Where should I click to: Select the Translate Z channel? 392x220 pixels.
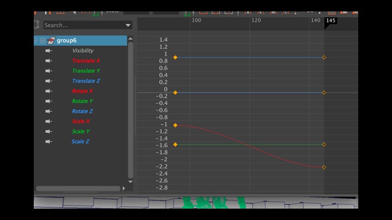[x=86, y=81]
